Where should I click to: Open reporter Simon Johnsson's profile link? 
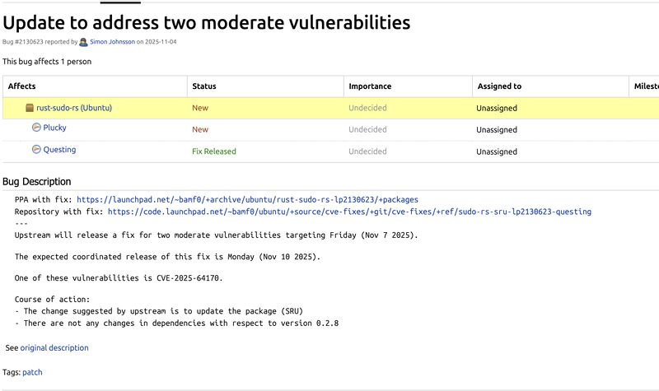tap(112, 41)
